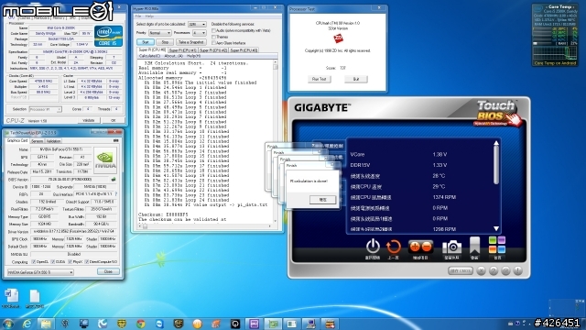Click the NVIDIA logo in GPU-Z
Screen dimensions: 586x330
click(105, 159)
